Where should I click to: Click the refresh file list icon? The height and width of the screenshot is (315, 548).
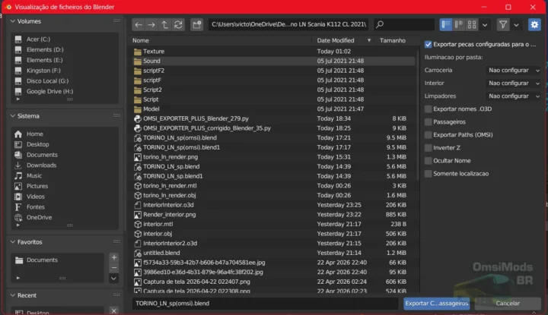[178, 25]
